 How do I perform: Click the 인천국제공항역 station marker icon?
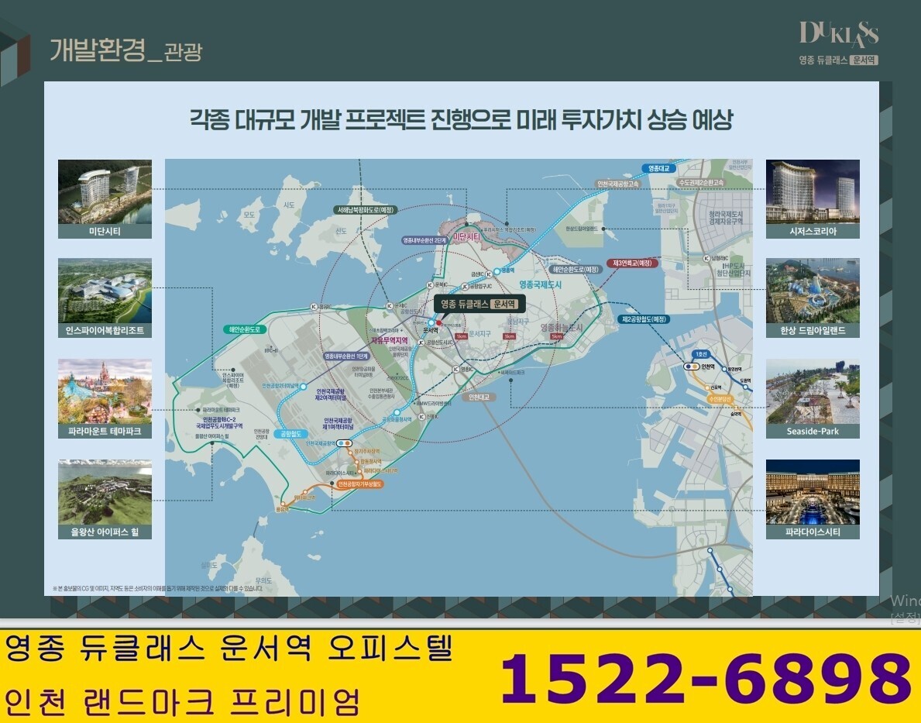(344, 443)
